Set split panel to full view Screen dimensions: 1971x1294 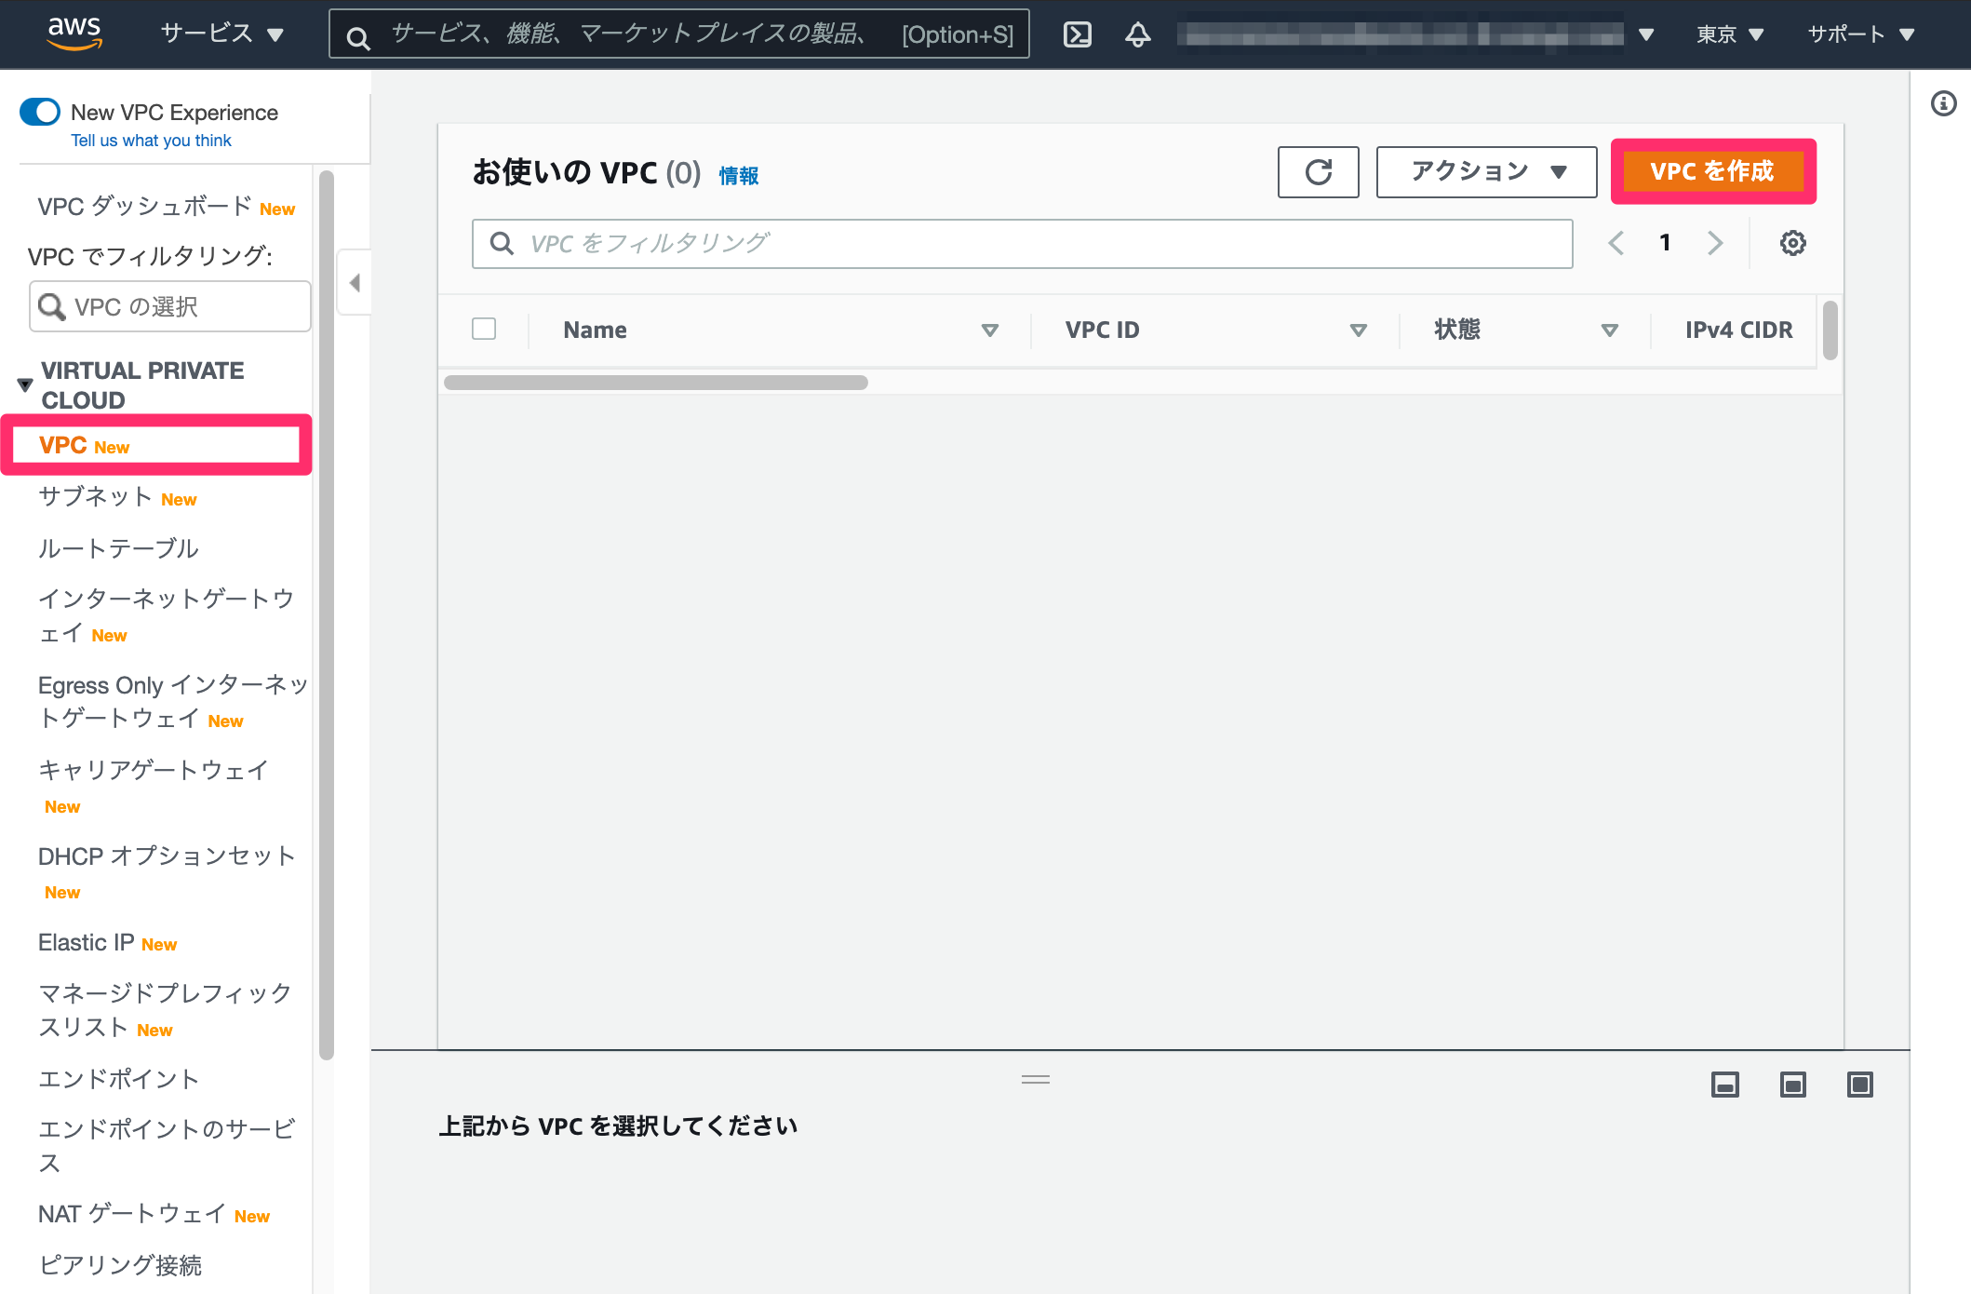(1859, 1085)
